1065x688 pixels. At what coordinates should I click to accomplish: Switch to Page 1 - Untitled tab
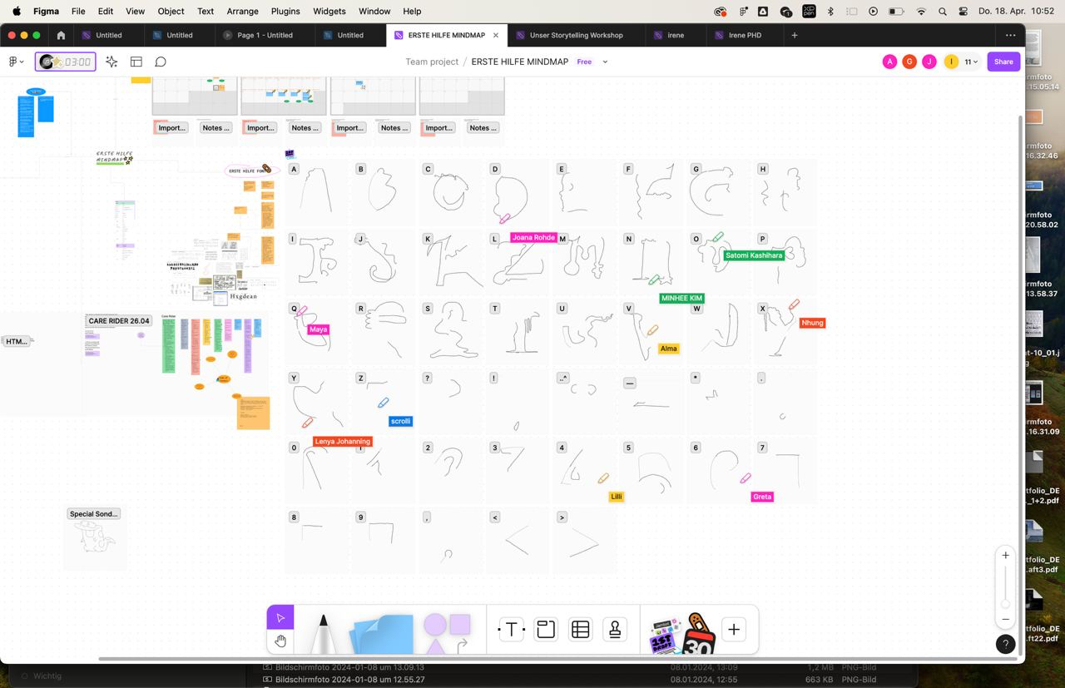pyautogui.click(x=265, y=35)
